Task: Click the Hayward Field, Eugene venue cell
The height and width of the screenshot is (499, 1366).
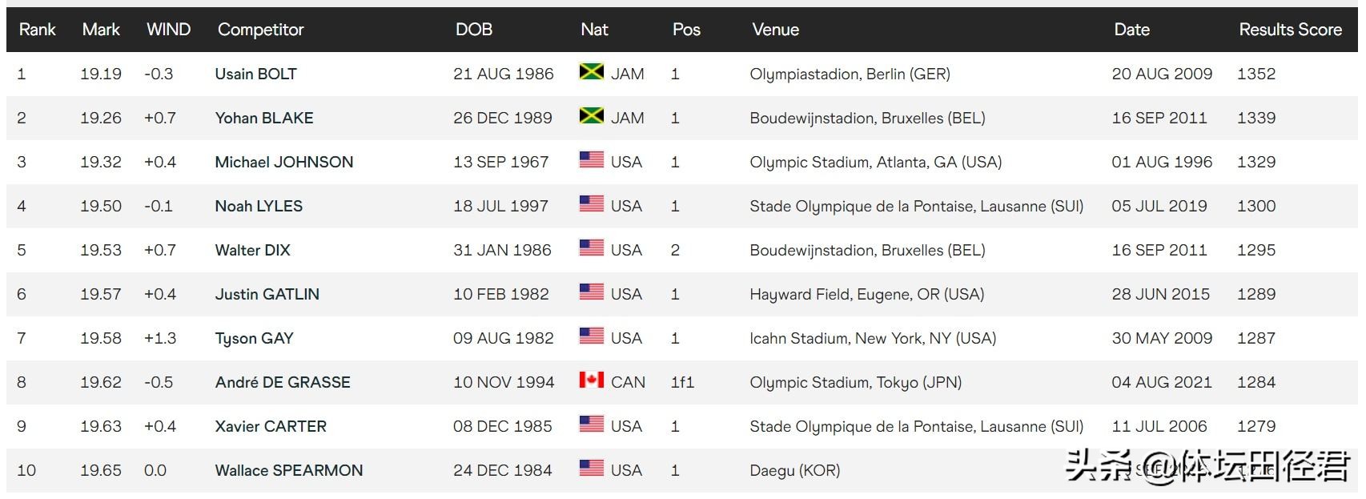Action: [866, 294]
